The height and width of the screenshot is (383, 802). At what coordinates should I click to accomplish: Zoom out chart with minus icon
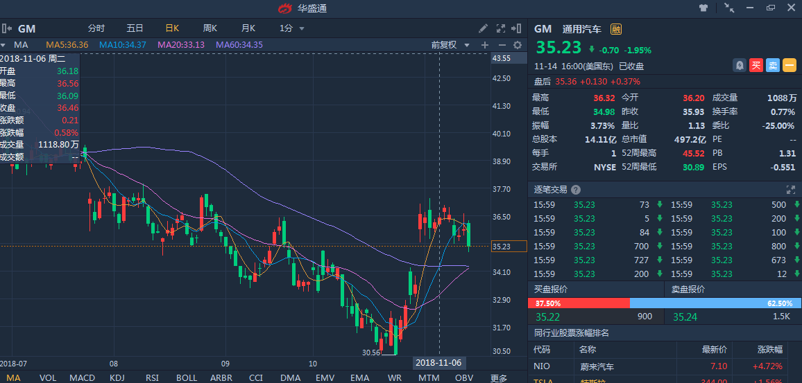point(501,45)
